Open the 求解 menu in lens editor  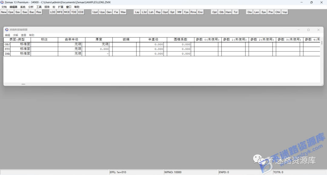[x=16, y=35]
